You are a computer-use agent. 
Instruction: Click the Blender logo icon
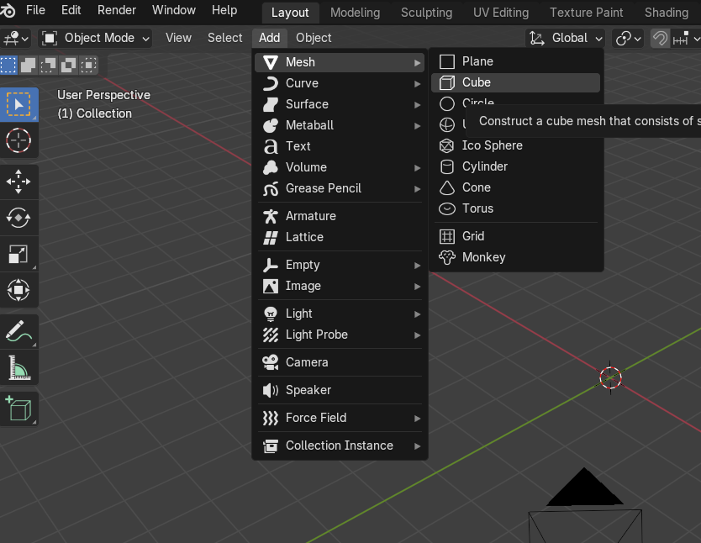pyautogui.click(x=8, y=10)
